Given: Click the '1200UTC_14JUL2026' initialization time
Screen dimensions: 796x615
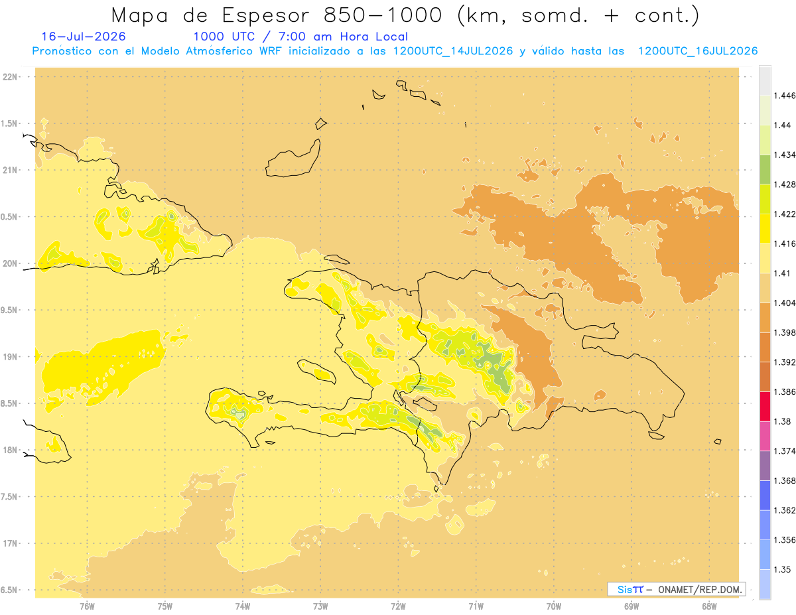Looking at the screenshot, I should coord(453,51).
